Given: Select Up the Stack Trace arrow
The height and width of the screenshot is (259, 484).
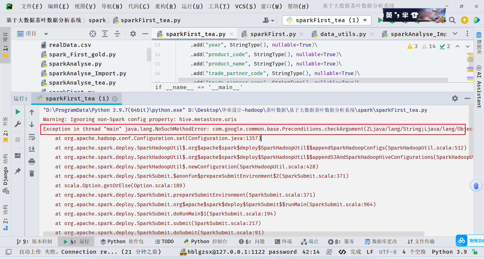Looking at the screenshot, I should (x=32, y=112).
